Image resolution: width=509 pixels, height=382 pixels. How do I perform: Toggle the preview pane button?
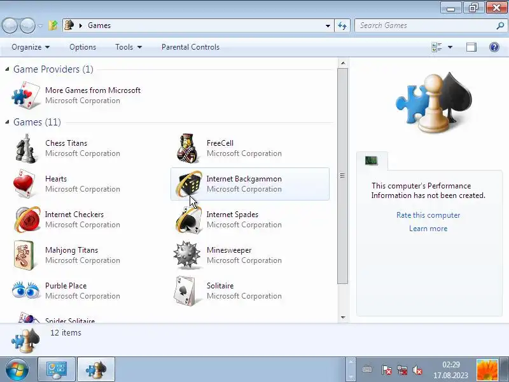[x=471, y=47]
